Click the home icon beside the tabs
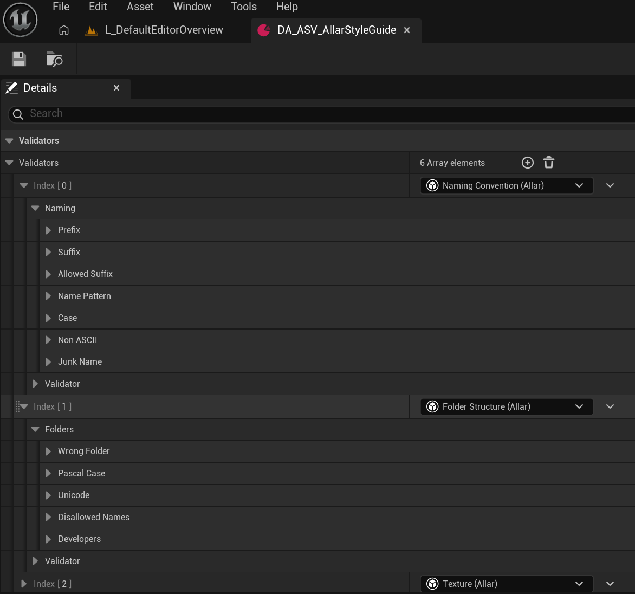 point(63,30)
